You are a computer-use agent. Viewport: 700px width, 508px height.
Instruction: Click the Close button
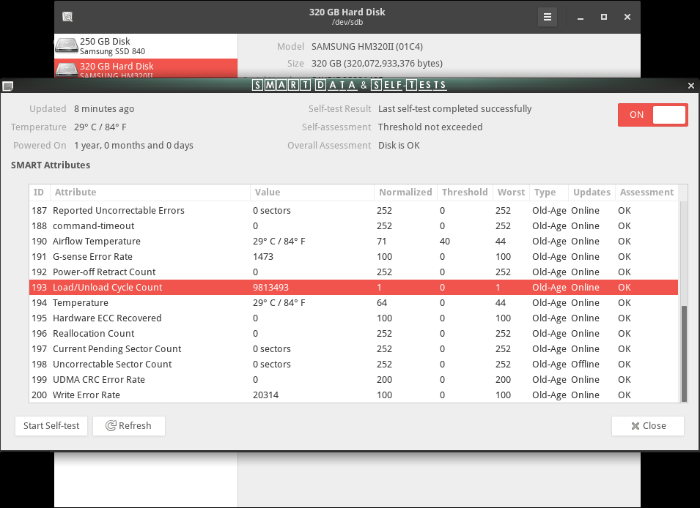click(648, 425)
